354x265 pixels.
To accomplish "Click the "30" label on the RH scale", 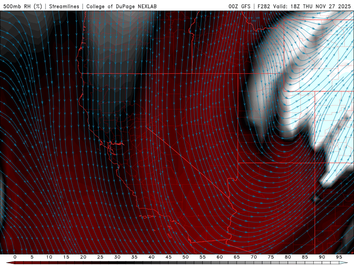I will coord(117,257).
